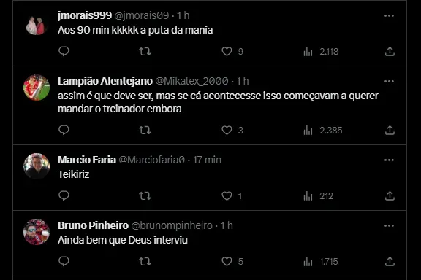Open more menu on Lampião Alentejano's tweet
The image size is (421, 280).
point(389,82)
